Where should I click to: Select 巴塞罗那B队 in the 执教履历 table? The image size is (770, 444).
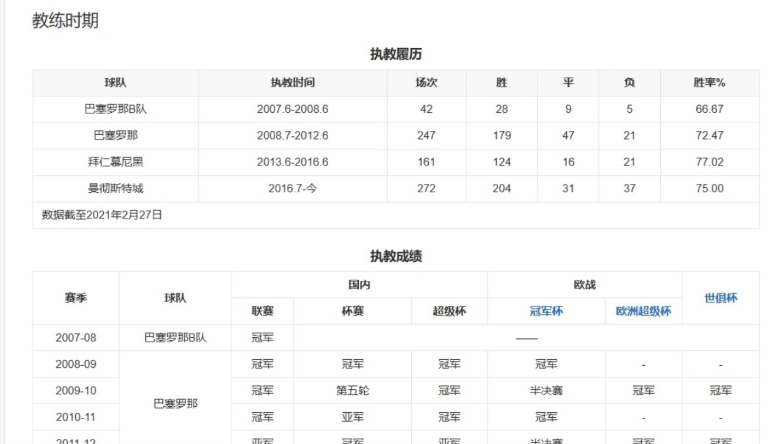[x=116, y=109]
